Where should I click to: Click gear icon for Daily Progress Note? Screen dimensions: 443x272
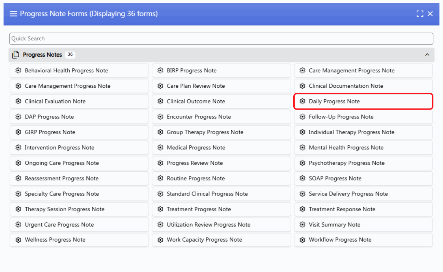303,101
